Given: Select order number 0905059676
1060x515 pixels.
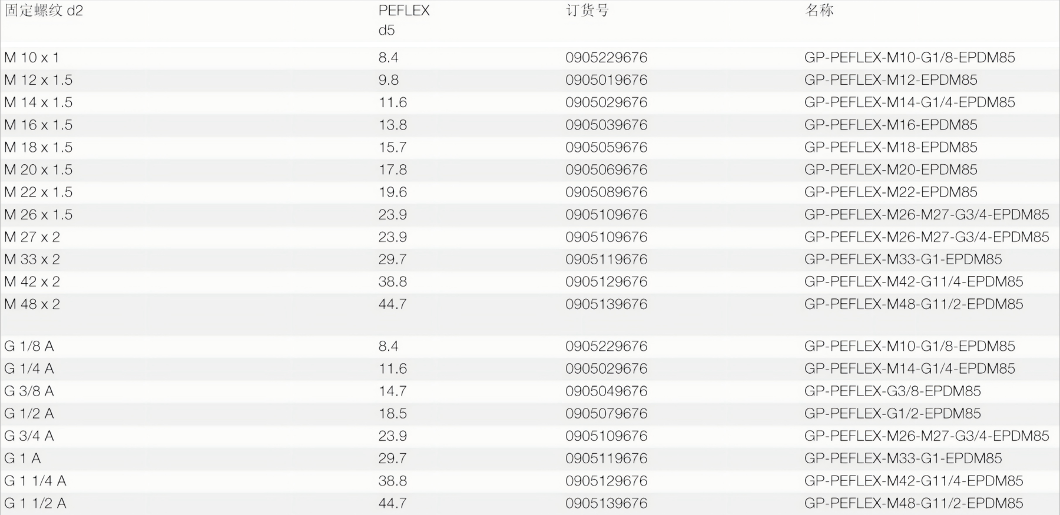Looking at the screenshot, I should coord(606,147).
